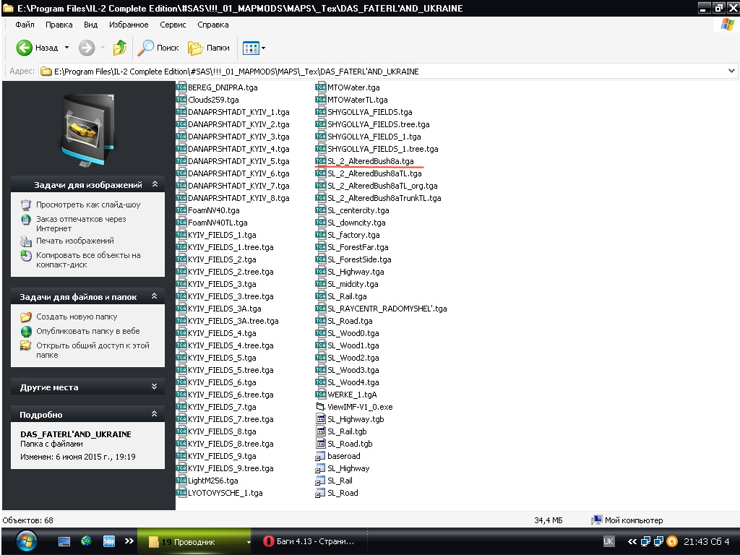Click Создать новую папку link
Viewport: 740px width, 555px height.
(77, 317)
